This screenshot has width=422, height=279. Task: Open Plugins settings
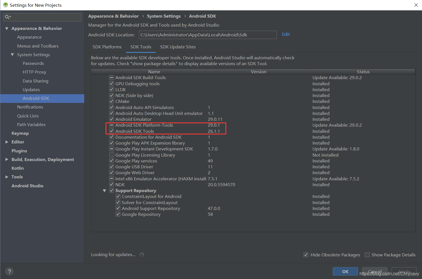(19, 151)
